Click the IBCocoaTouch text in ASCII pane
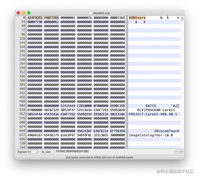199x179 pixels. click(x=167, y=131)
